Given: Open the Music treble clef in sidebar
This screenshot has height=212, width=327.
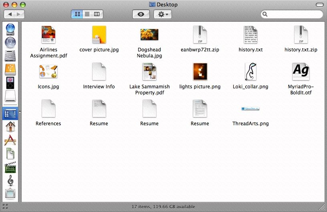Looking at the screenshot, I should (x=10, y=180).
